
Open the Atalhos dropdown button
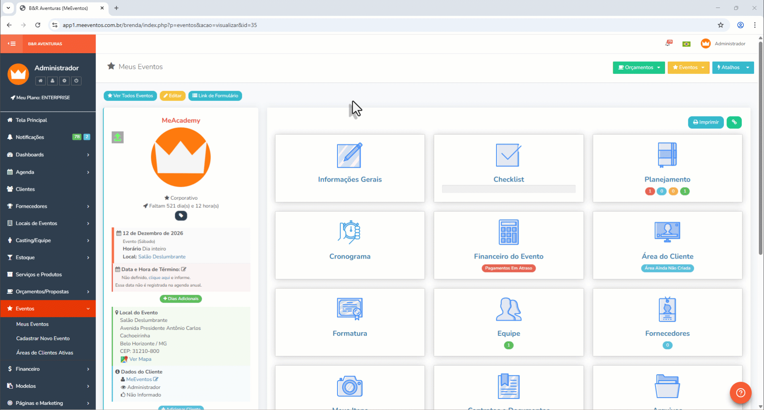coord(733,68)
